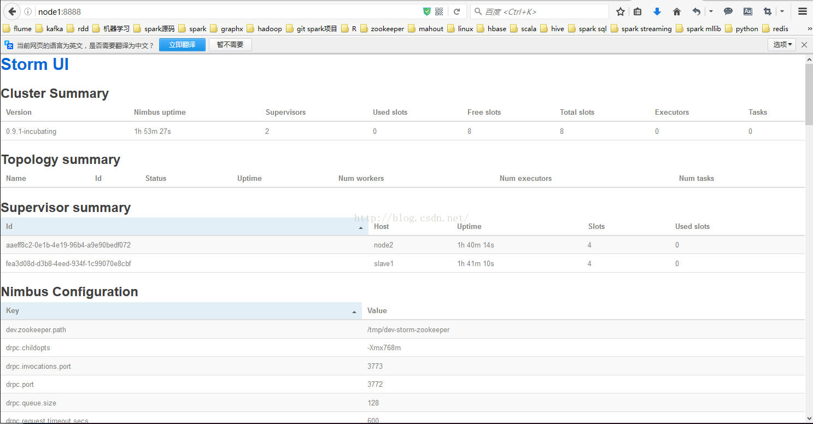
Task: Open downloads with the blue arrow icon
Action: click(657, 11)
